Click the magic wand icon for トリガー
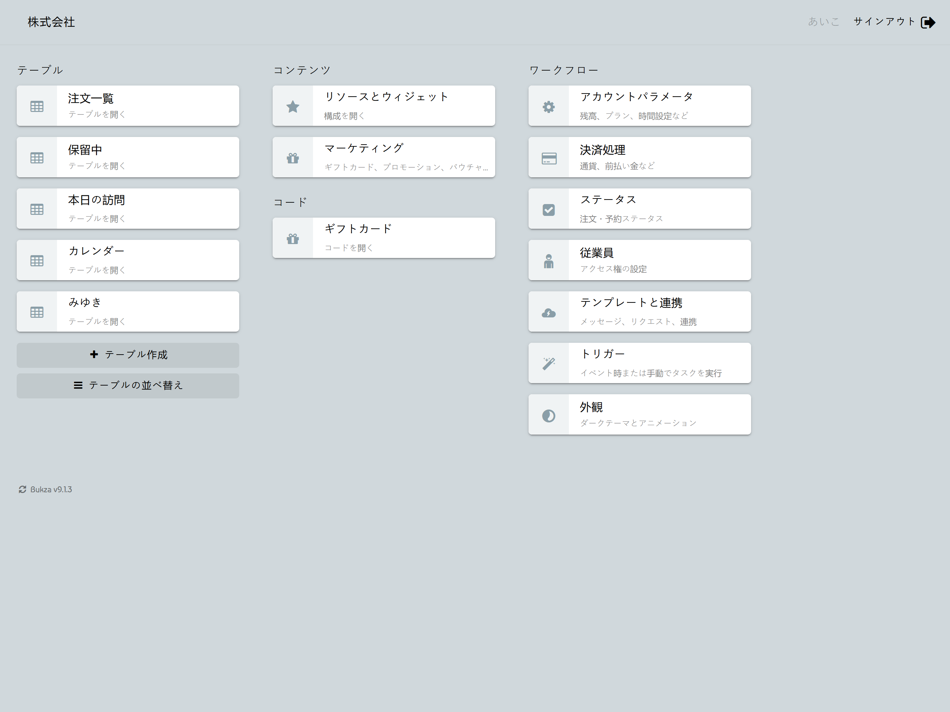This screenshot has width=950, height=712. [548, 364]
